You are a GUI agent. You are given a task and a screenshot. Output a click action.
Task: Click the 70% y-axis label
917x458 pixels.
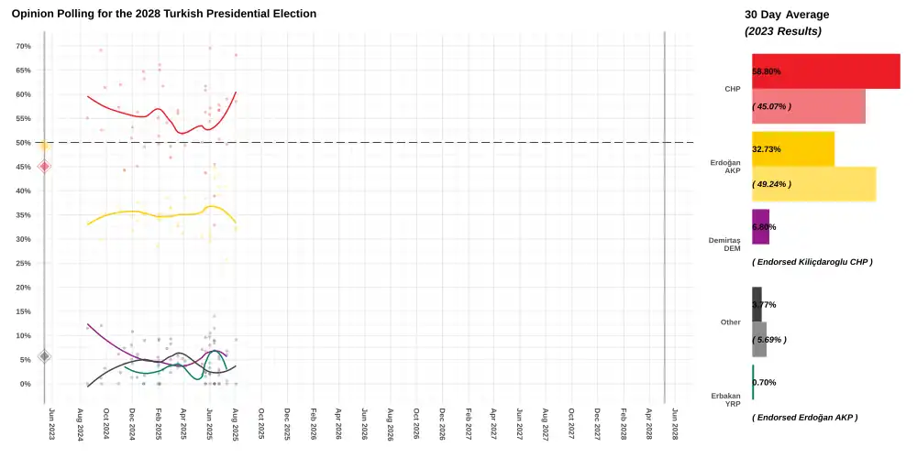coord(23,46)
